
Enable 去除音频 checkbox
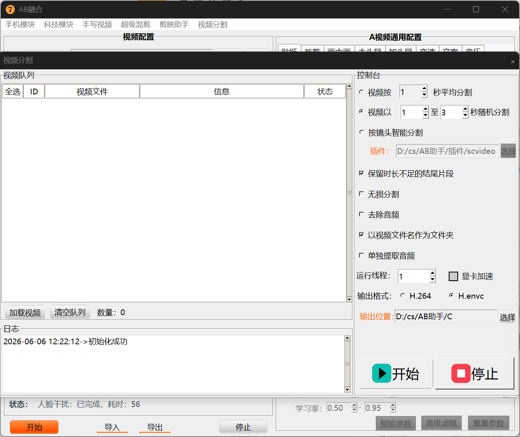pyautogui.click(x=361, y=214)
